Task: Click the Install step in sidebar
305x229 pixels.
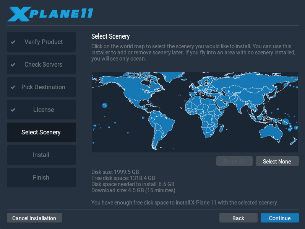Action: click(41, 155)
